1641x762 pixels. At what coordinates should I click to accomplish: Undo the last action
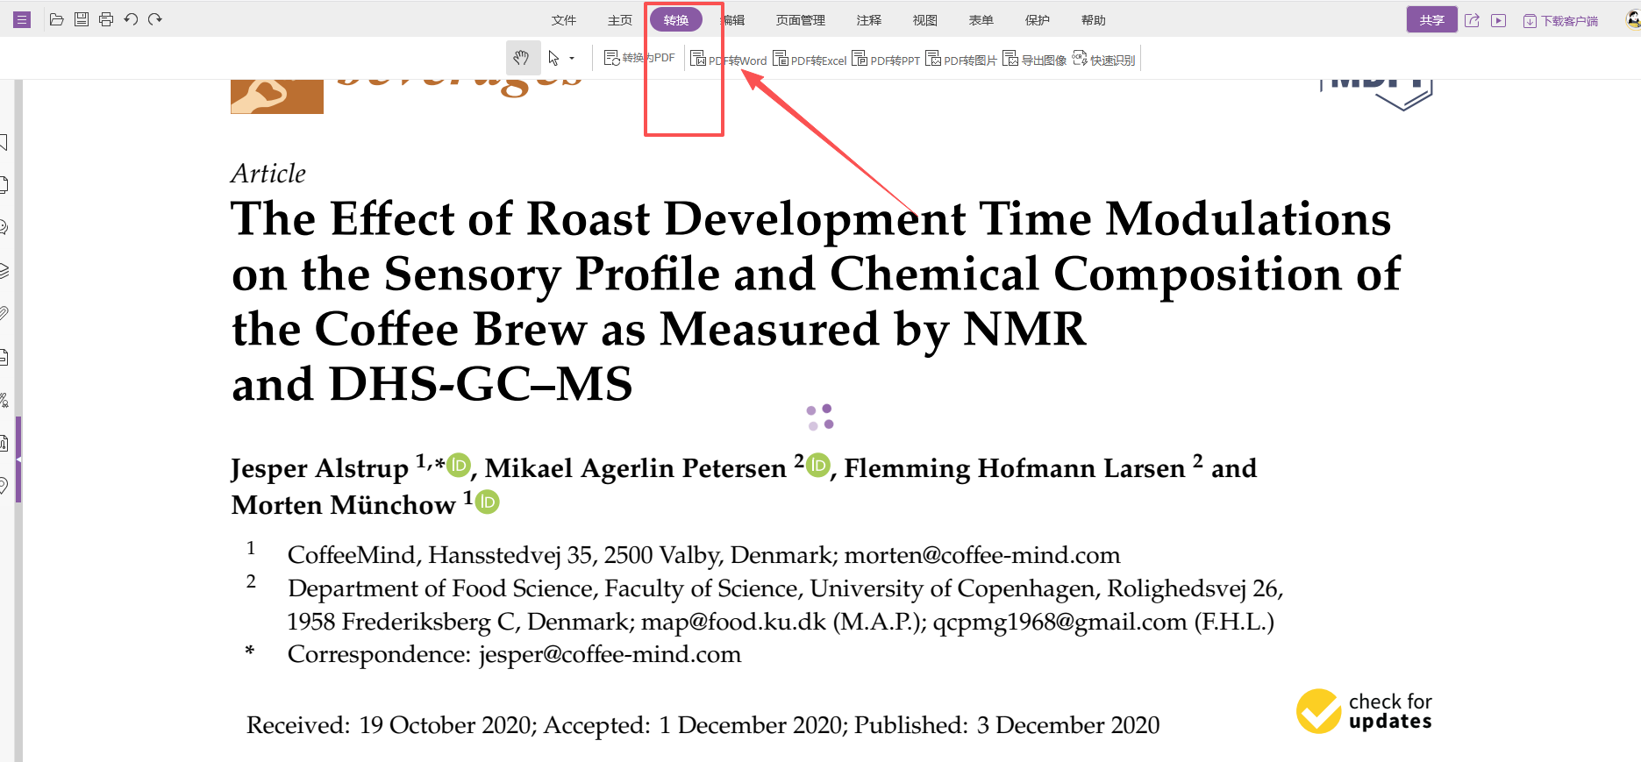pos(131,19)
